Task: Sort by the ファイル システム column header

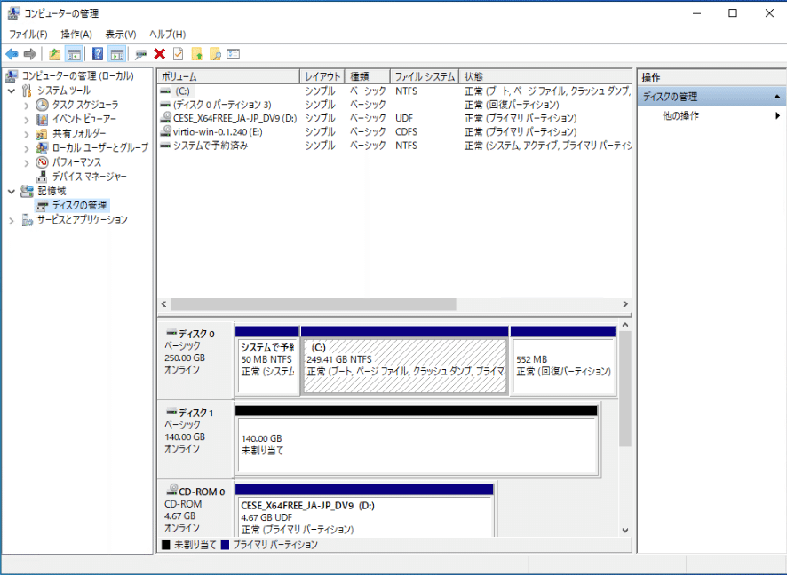Action: (x=424, y=76)
